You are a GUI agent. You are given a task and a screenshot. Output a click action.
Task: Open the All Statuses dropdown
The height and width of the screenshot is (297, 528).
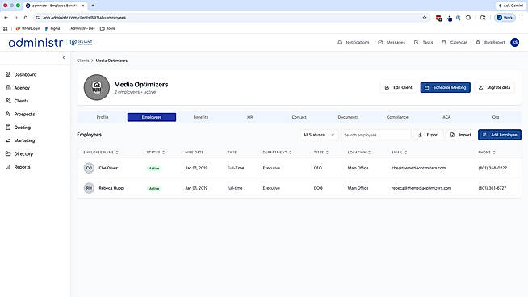319,135
